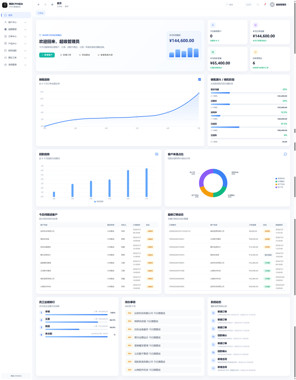The height and width of the screenshot is (380, 296).
Task: Expand the 系统管理 sidebar section
Action: (x=16, y=65)
